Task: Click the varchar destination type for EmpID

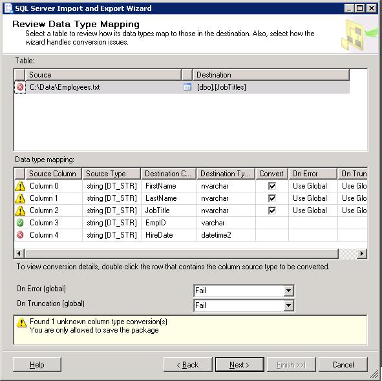Action: pos(226,223)
